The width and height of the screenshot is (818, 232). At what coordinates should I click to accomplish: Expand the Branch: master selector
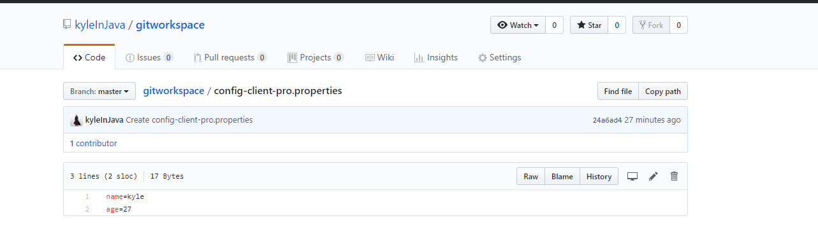pyautogui.click(x=99, y=92)
